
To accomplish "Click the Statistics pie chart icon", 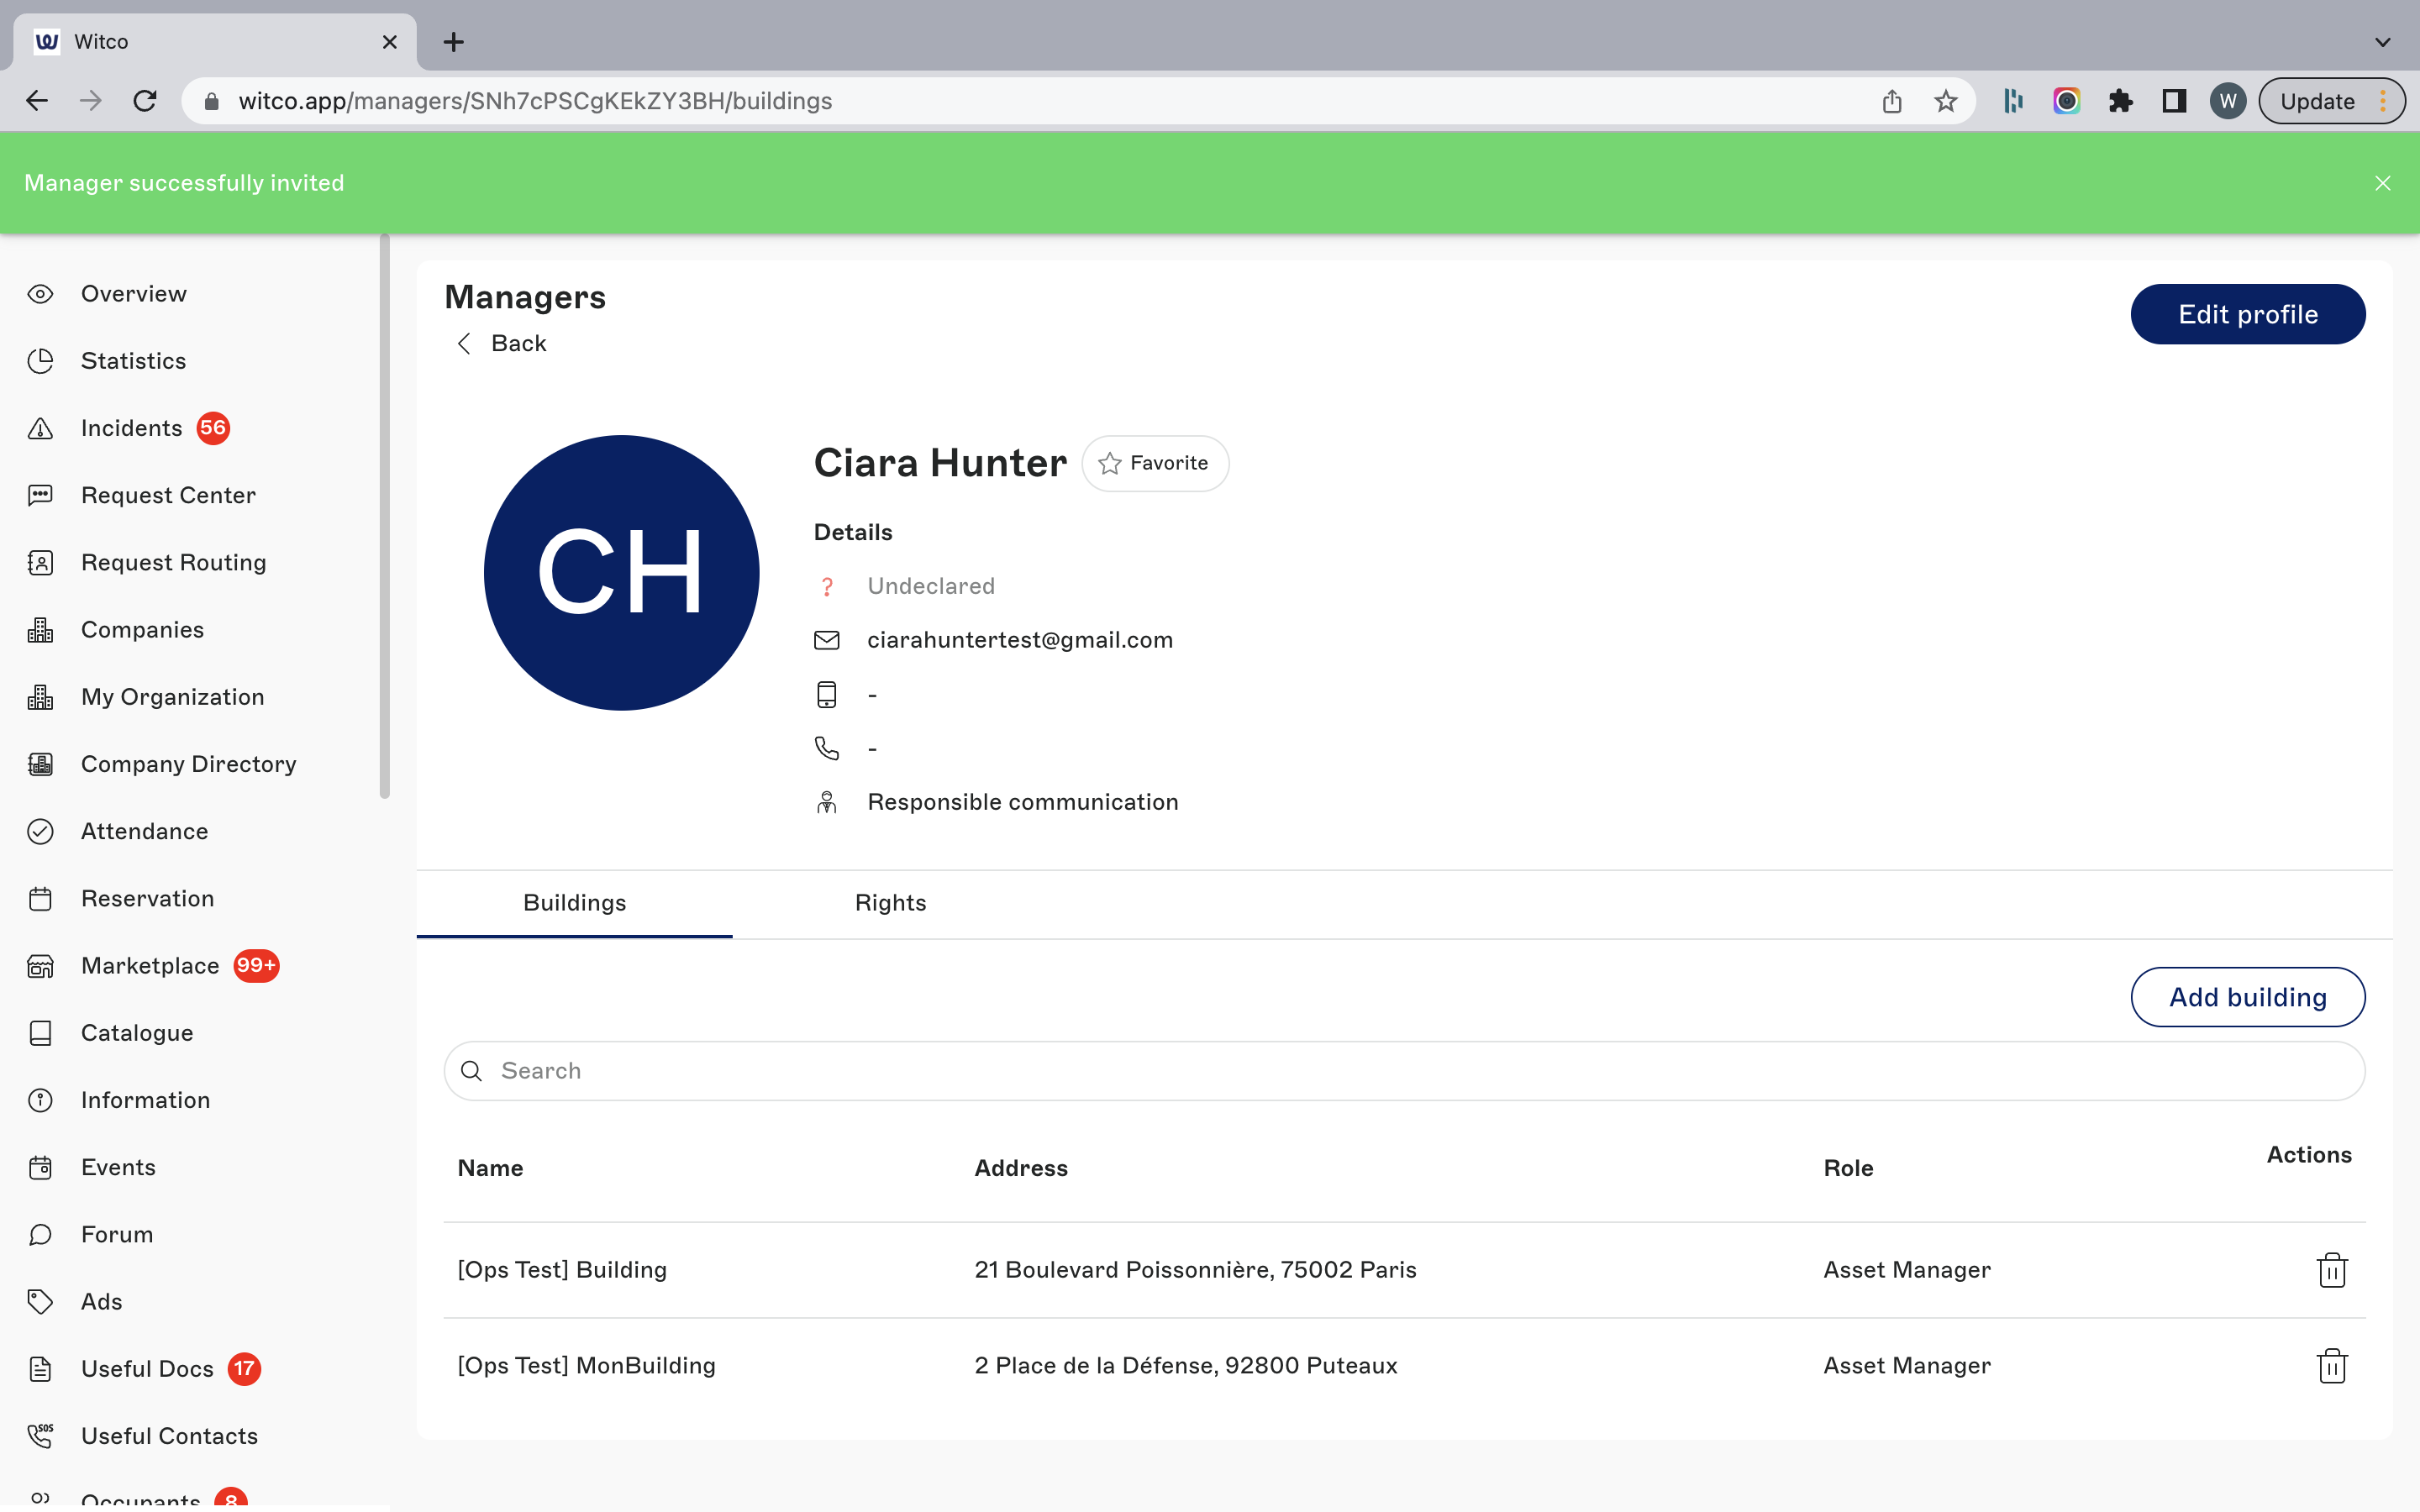I will click(x=40, y=361).
